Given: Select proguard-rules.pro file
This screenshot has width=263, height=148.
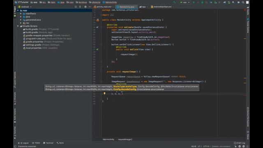Looking at the screenshot, I should pyautogui.click(x=47, y=39).
